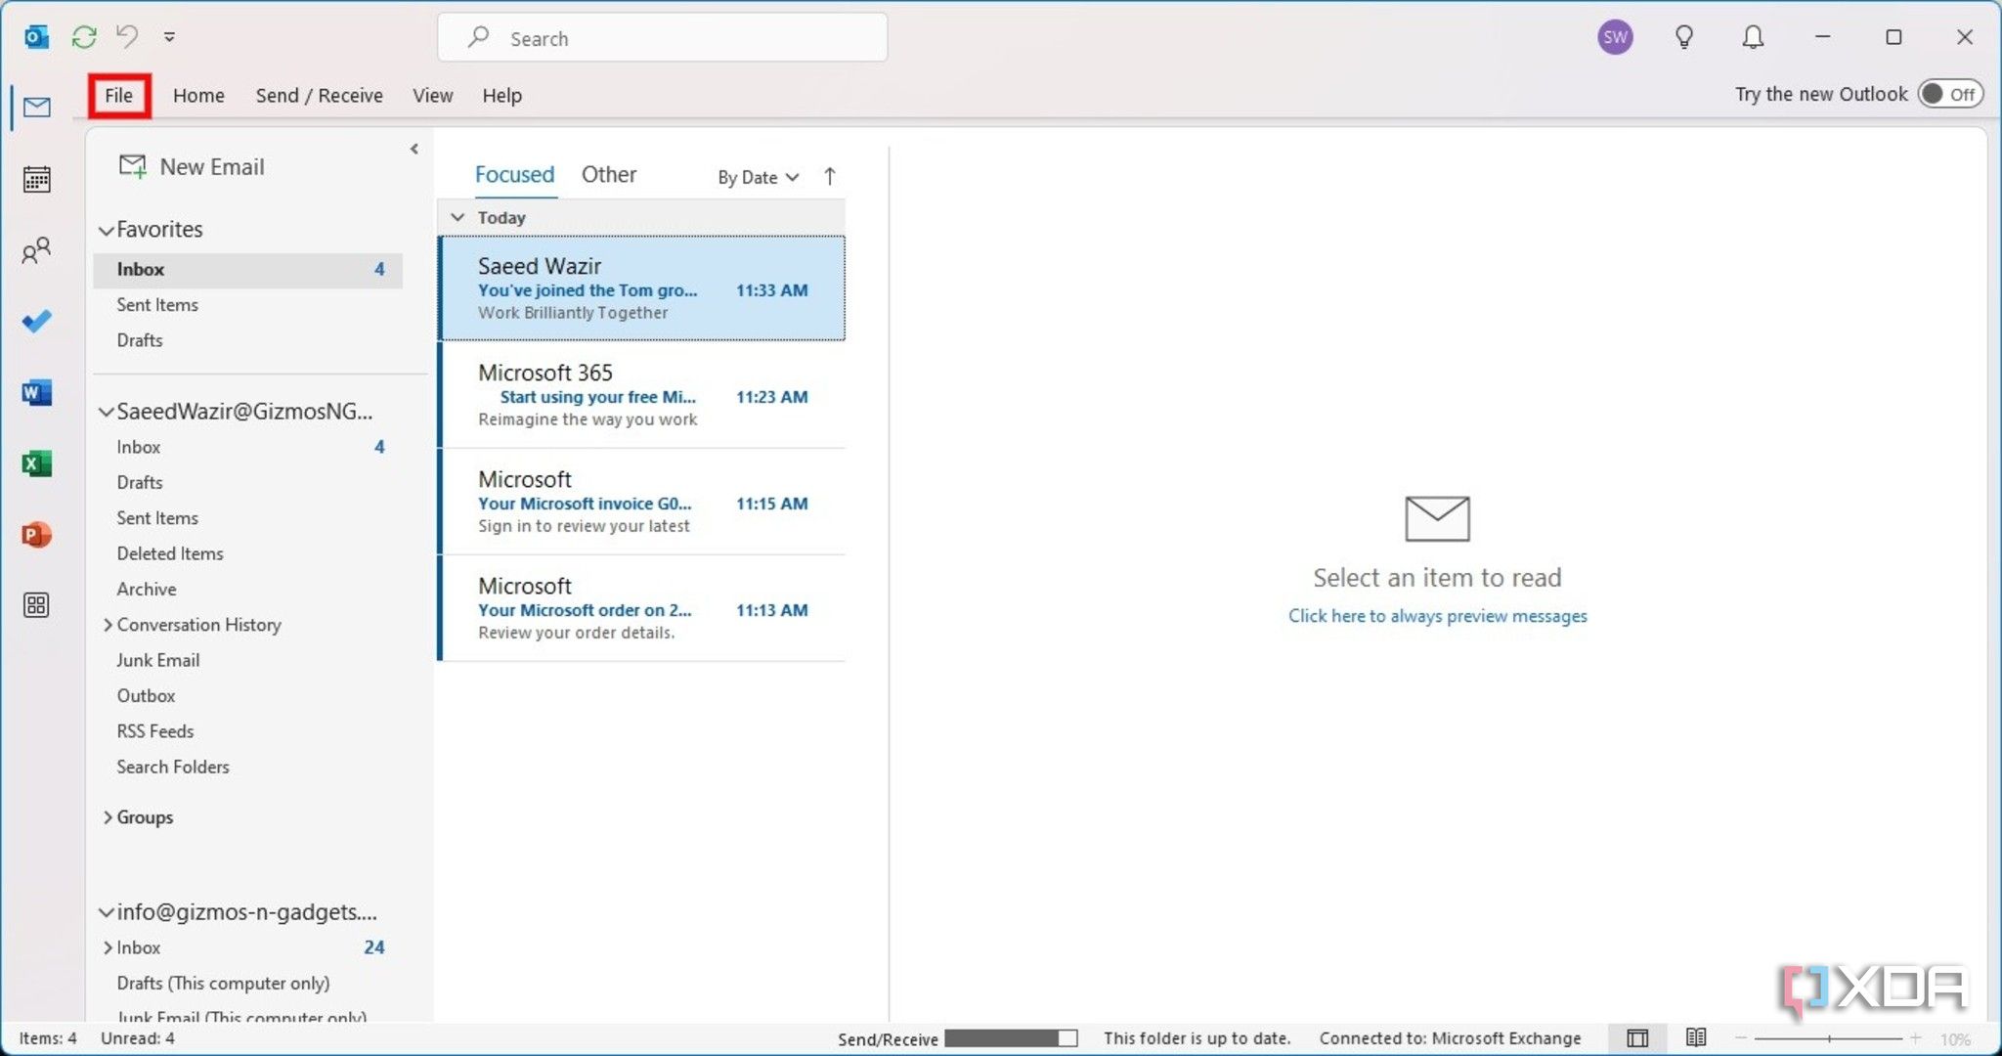The width and height of the screenshot is (2002, 1056).
Task: Open notifications via the bell icon
Action: pyautogui.click(x=1753, y=36)
